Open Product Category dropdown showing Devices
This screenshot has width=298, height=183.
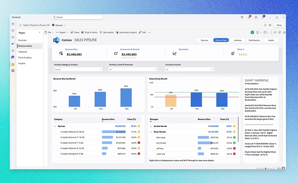pos(78,70)
